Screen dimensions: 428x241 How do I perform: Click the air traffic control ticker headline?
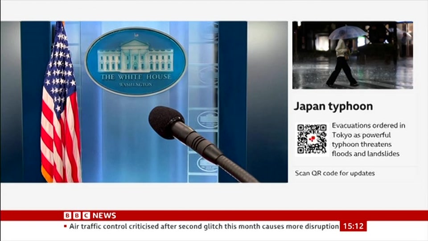tap(204, 227)
